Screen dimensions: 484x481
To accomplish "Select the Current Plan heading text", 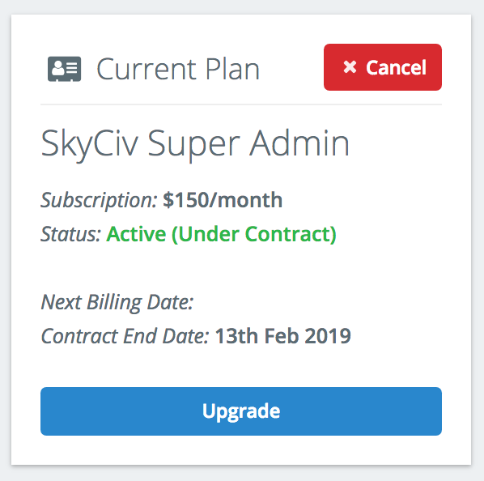I will [x=178, y=69].
